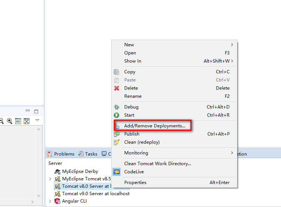The image size is (281, 207).
Task: Open the New submenu
Action: 175,45
